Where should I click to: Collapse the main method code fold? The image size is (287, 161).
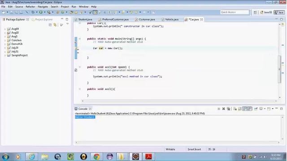pyautogui.click(x=80, y=39)
